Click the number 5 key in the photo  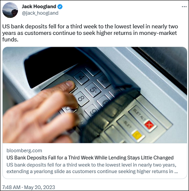tap(93, 90)
